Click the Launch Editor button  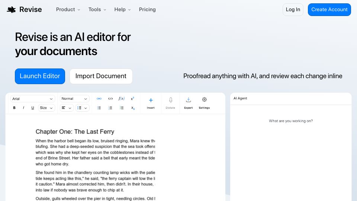pos(40,76)
